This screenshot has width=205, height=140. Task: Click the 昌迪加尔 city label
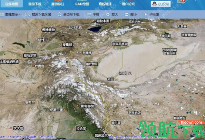click(101, 136)
